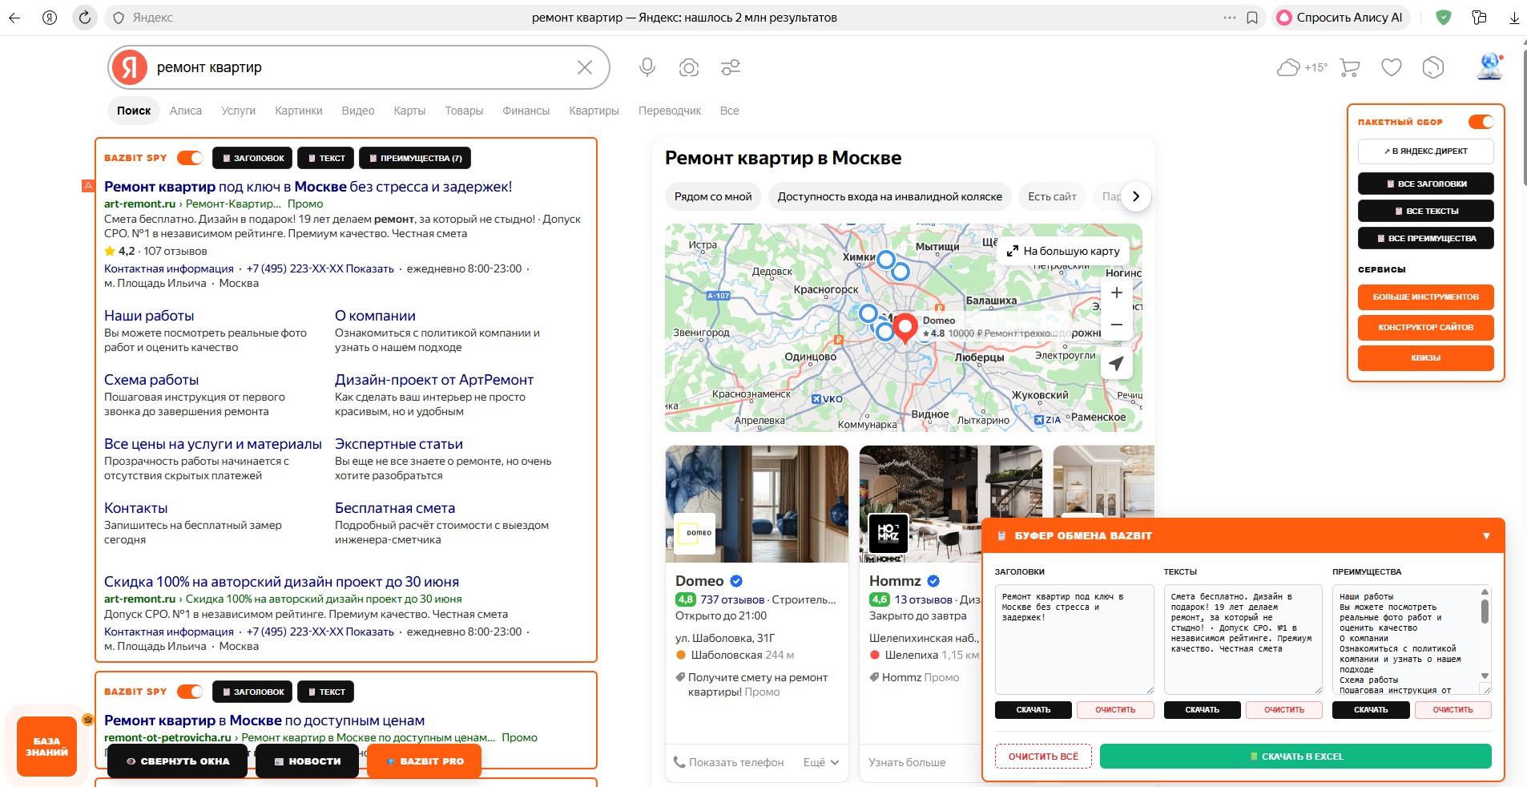
Task: Click the Новости button at the bottom
Action: [308, 761]
